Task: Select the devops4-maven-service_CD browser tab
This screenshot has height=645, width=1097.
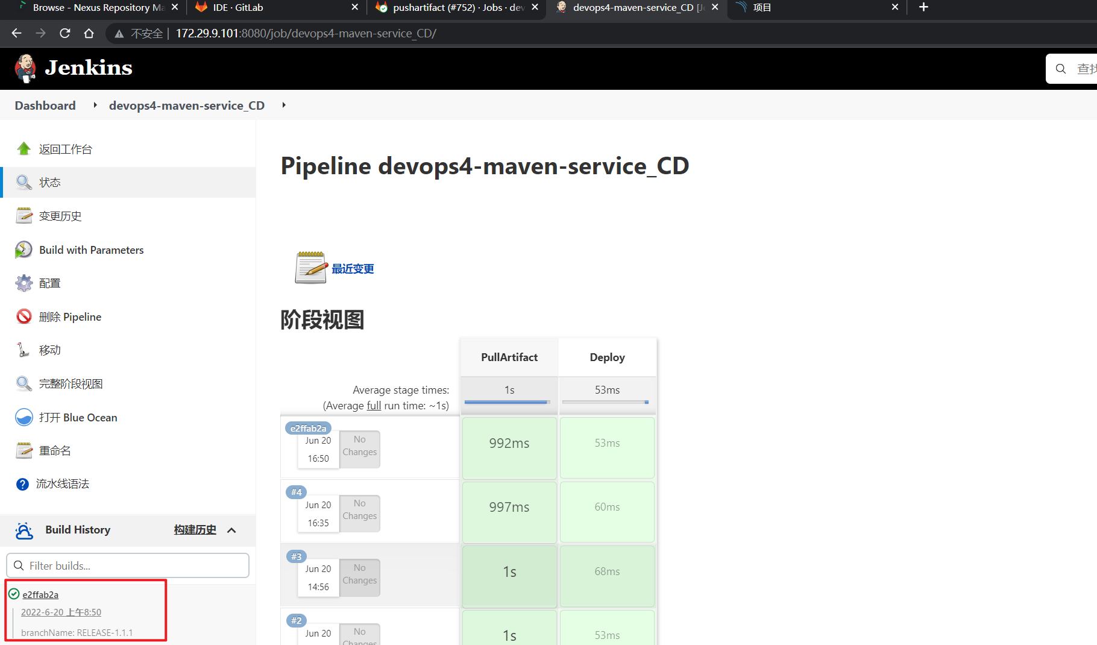Action: click(635, 8)
